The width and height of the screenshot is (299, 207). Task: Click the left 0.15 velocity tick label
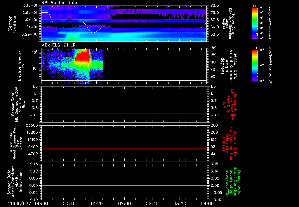tap(34, 164)
